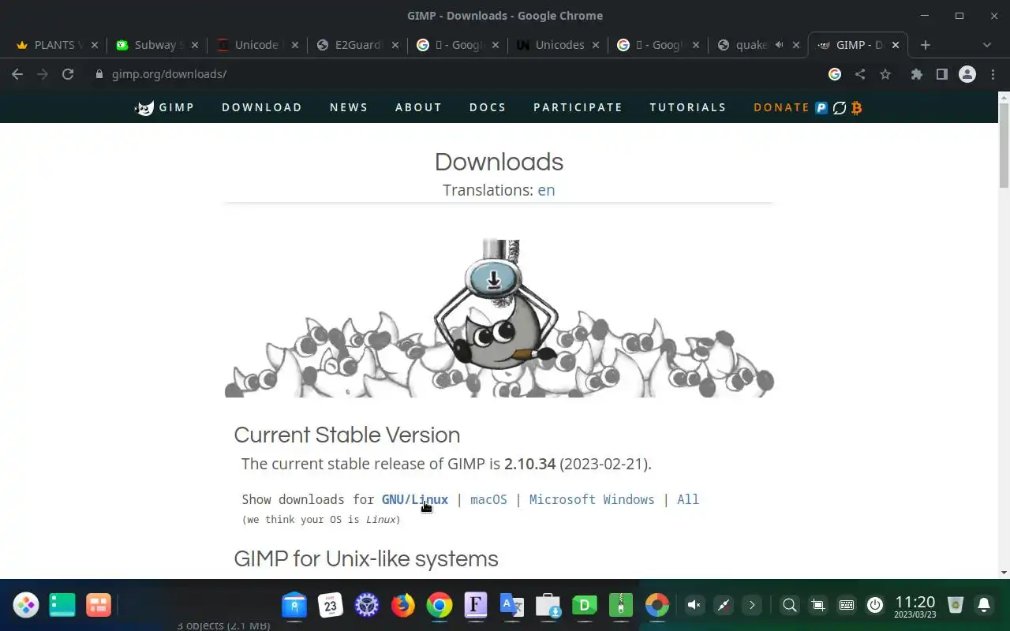The width and height of the screenshot is (1010, 631).
Task: Click the Wilber claw machine banner image
Action: (499, 318)
